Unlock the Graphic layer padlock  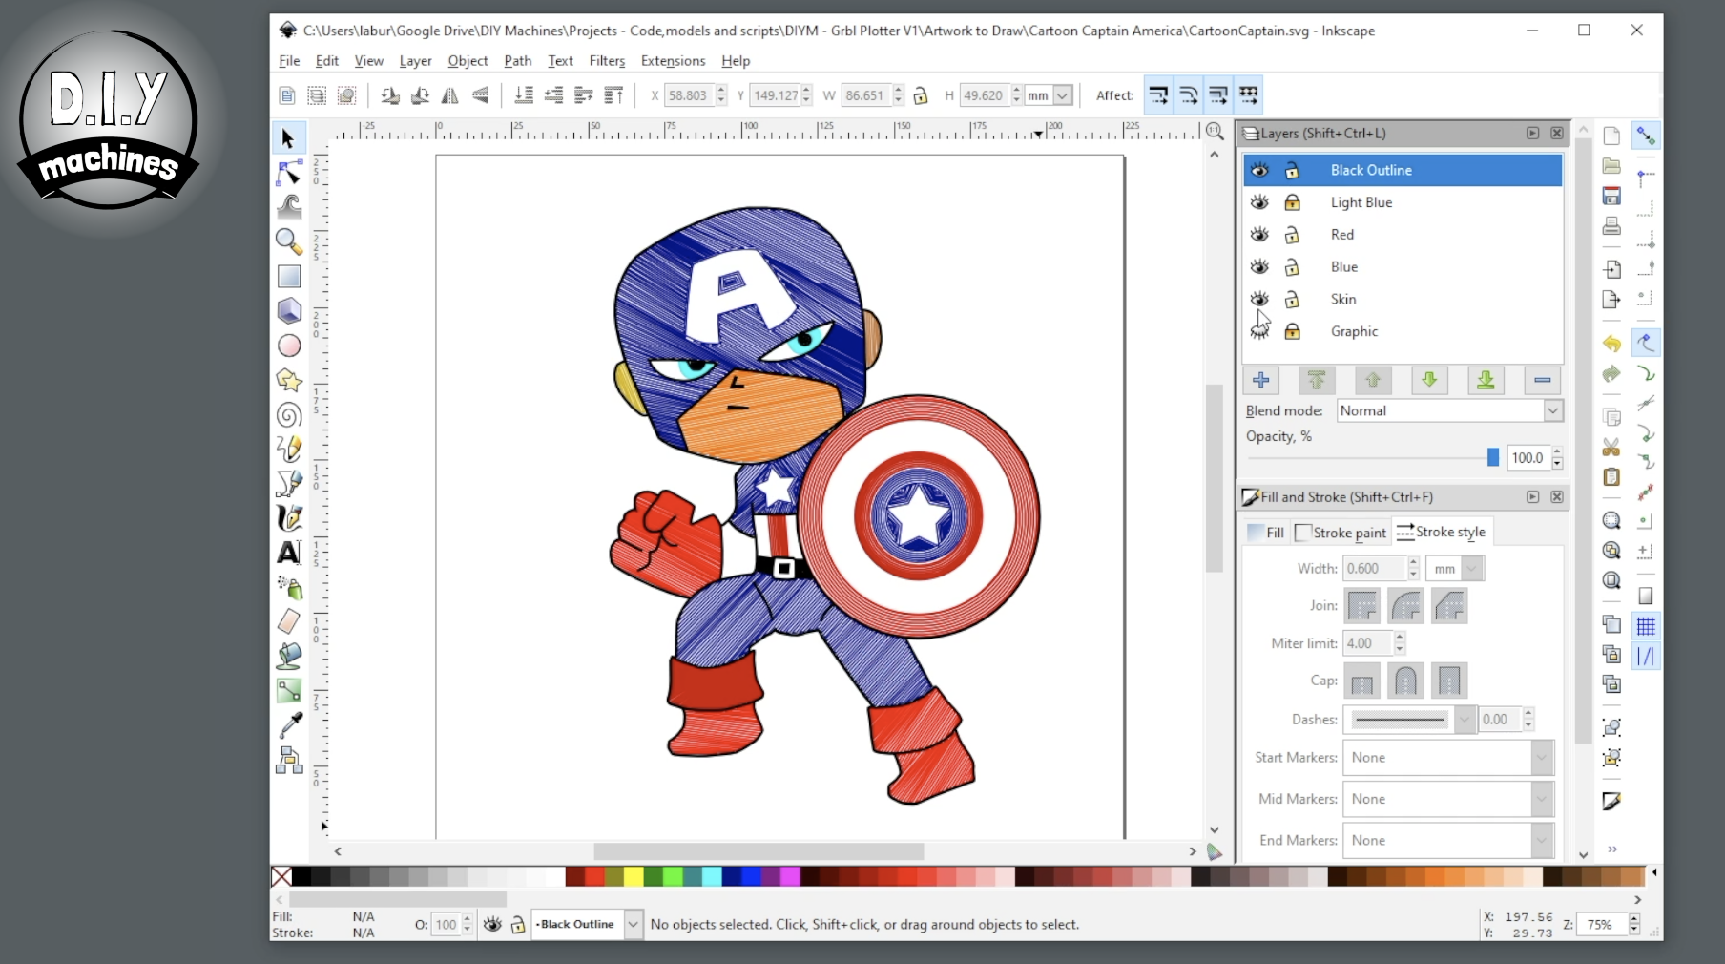click(1292, 331)
